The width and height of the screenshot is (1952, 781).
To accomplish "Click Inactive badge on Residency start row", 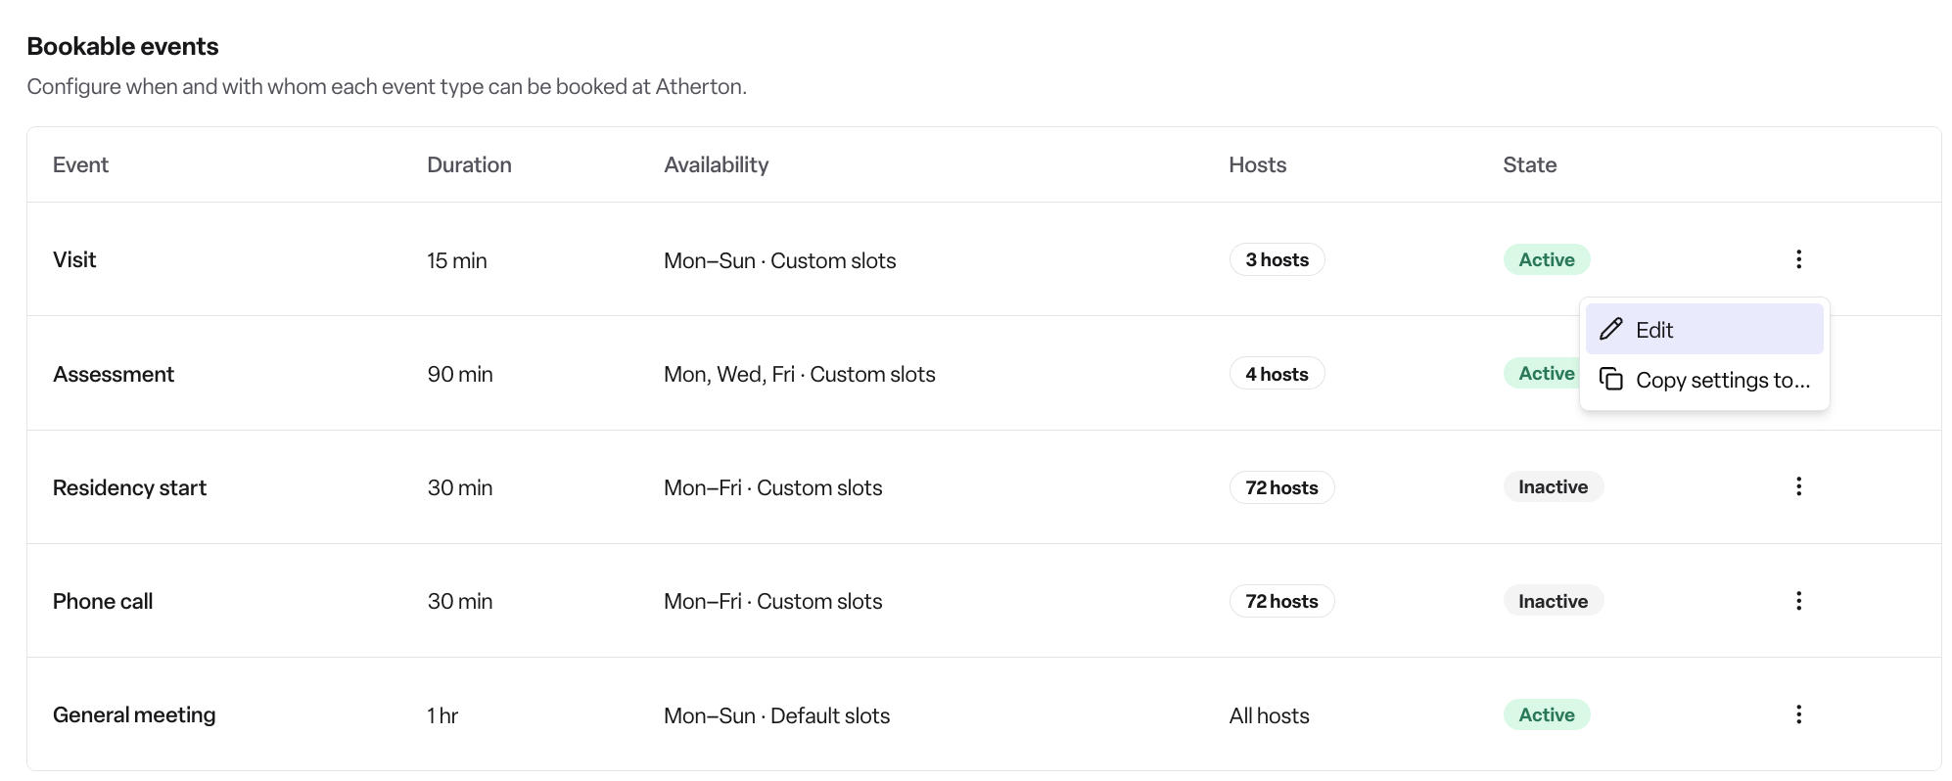I will pos(1554,486).
